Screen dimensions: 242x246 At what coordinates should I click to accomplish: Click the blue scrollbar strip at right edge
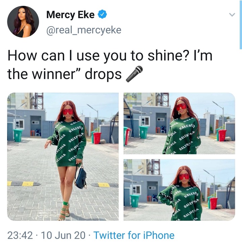241,24
